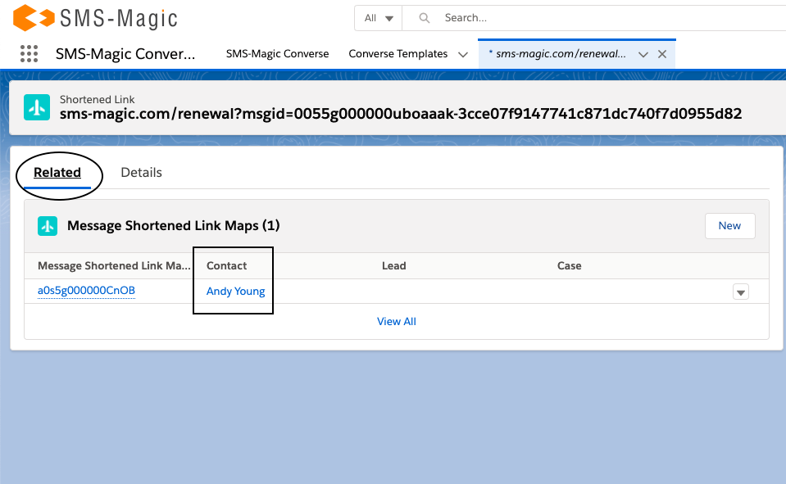This screenshot has height=484, width=786.
Task: Switch to the SMS-Magic Converse tab
Action: 277,53
